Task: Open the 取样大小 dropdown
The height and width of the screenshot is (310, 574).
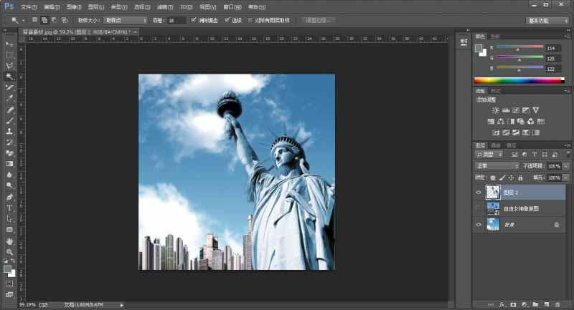Action: pyautogui.click(x=125, y=20)
